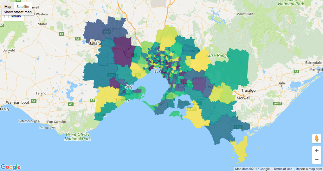Screen dimensions: 323x171
Task: Click the Lorne town label
Action: (102, 115)
